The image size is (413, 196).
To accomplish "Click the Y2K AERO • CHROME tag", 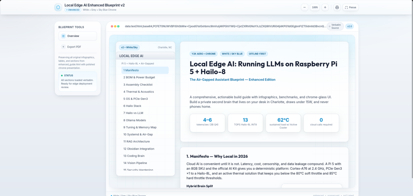I will click(203, 54).
